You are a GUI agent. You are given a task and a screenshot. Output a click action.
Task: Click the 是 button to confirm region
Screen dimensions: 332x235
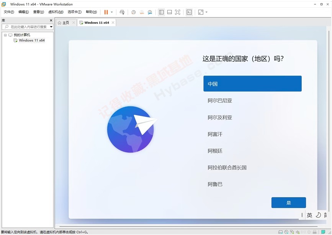pyautogui.click(x=288, y=203)
